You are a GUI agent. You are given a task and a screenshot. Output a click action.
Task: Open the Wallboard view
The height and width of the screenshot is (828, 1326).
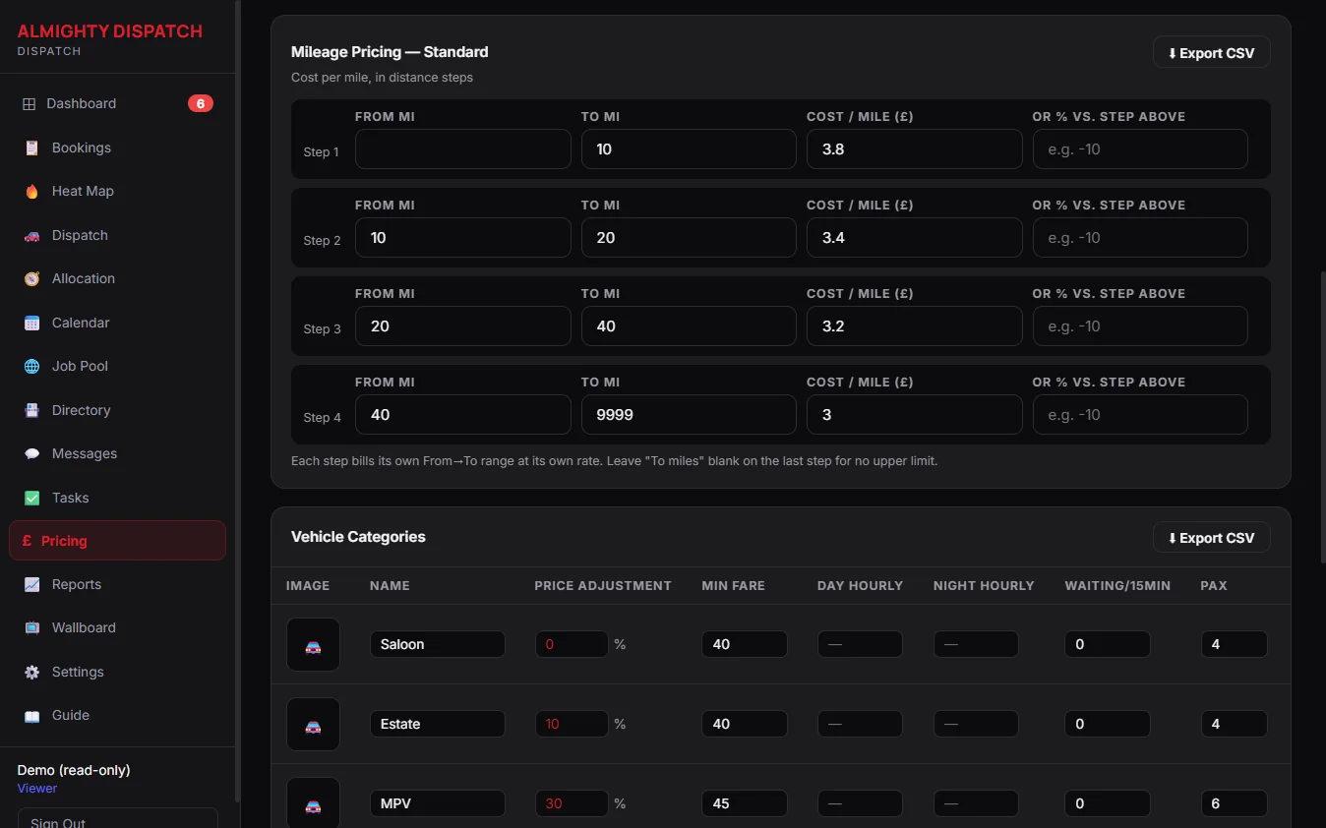117,627
